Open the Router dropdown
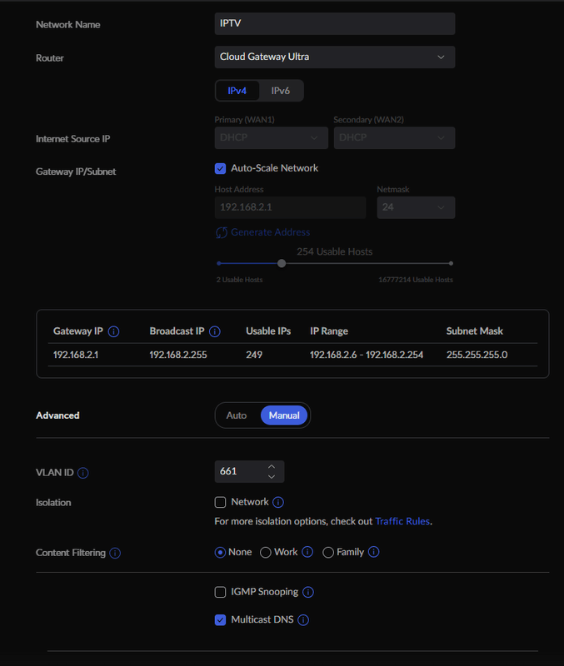 [334, 57]
